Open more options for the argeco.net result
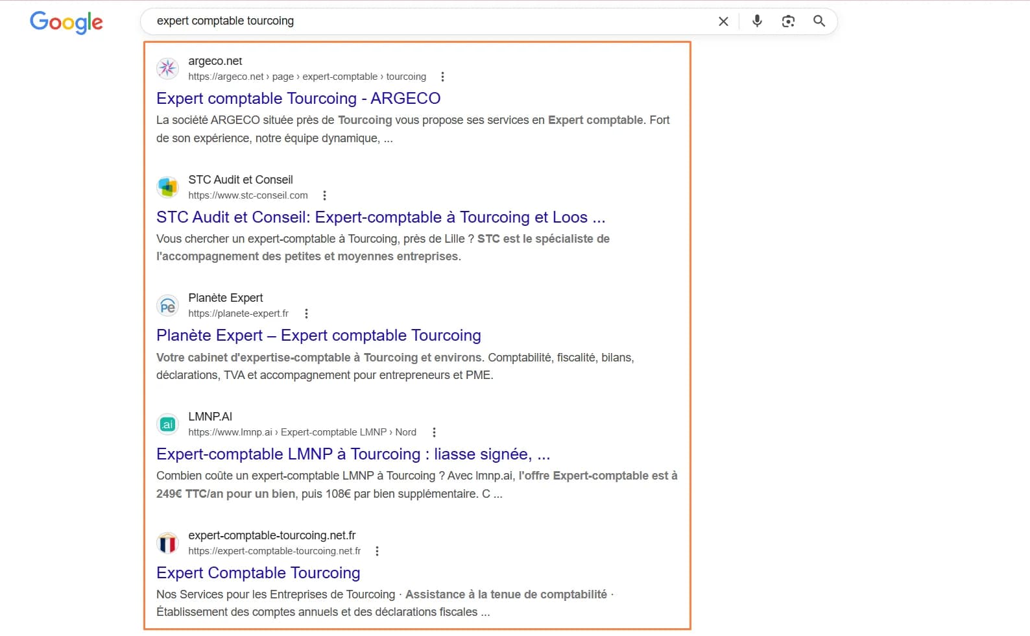 coord(442,77)
